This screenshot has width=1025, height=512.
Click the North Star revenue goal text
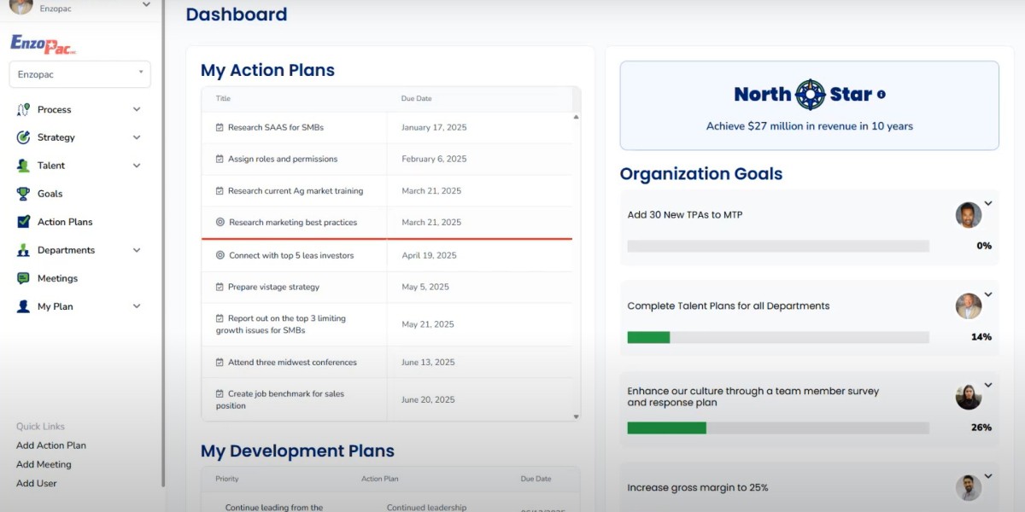coord(810,126)
